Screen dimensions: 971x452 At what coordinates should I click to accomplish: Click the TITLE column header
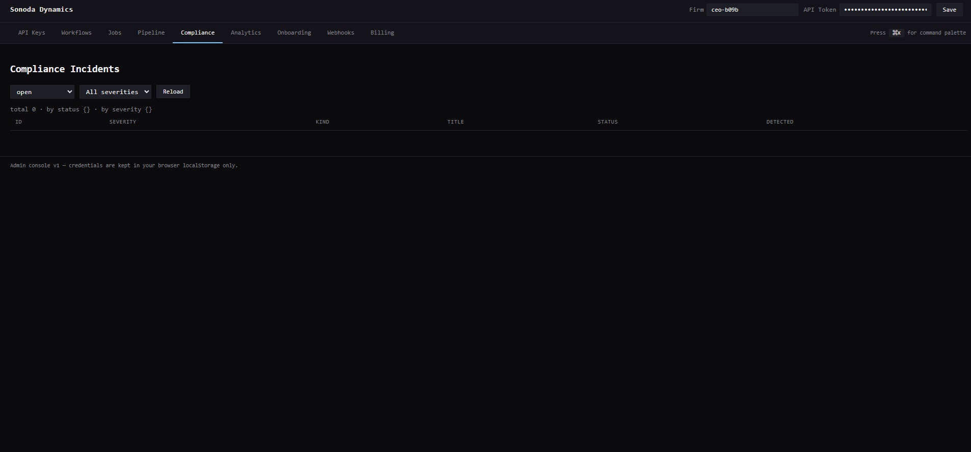pos(455,122)
